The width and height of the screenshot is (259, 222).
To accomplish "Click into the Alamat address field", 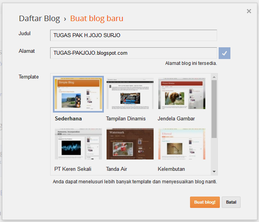I will coord(134,53).
